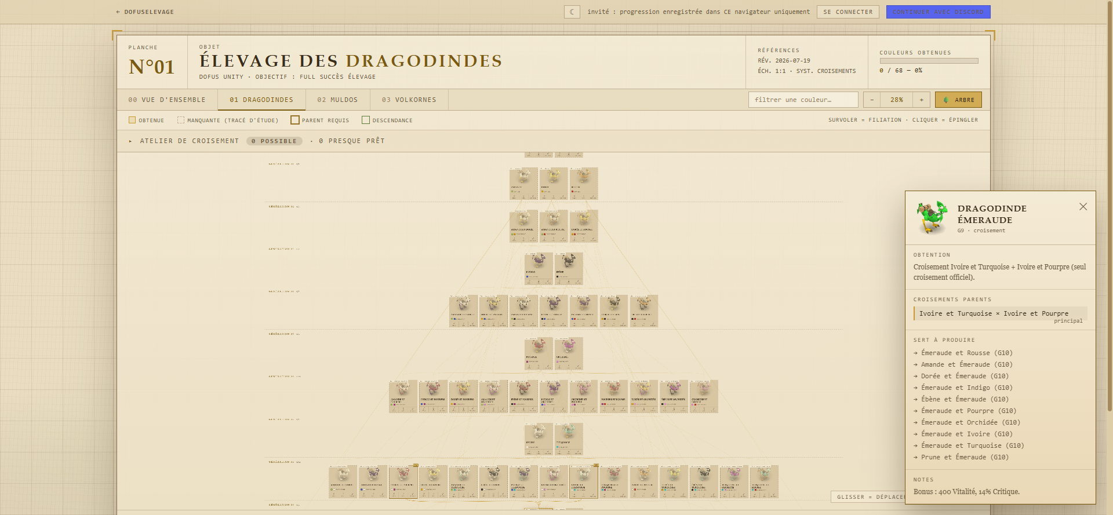This screenshot has height=515, width=1113.
Task: Close the Dragodinde Émeraude detail panel
Action: [1083, 207]
